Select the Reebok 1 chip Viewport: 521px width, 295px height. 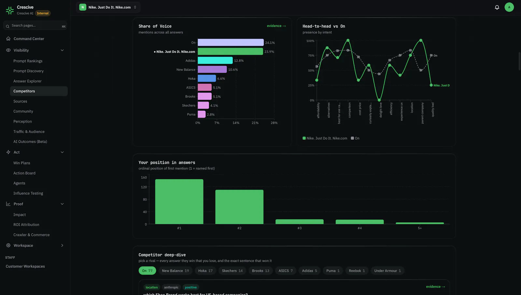[x=357, y=271]
